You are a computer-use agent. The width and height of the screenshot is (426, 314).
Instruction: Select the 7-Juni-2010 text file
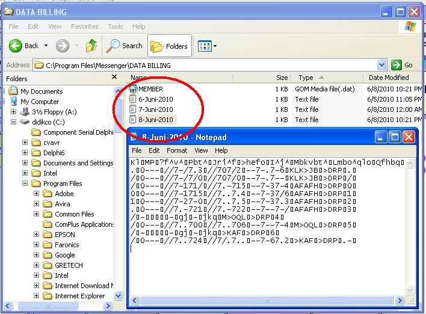tap(155, 109)
